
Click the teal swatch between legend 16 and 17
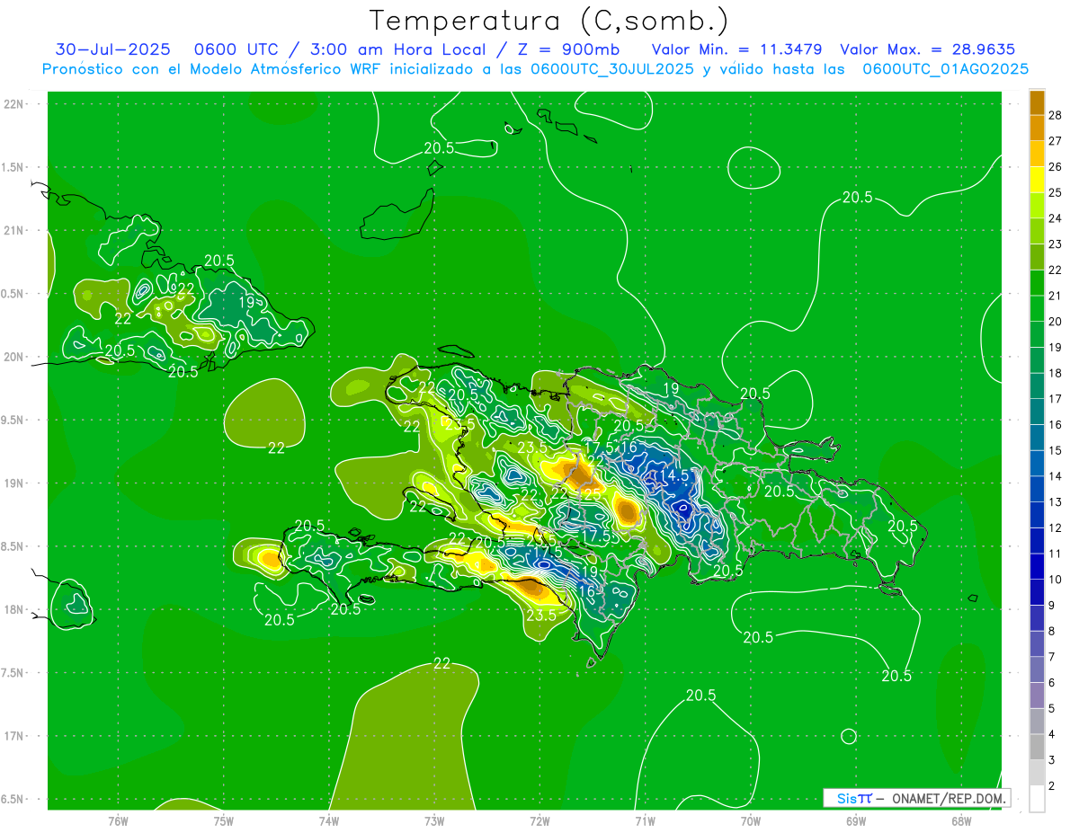click(1037, 412)
